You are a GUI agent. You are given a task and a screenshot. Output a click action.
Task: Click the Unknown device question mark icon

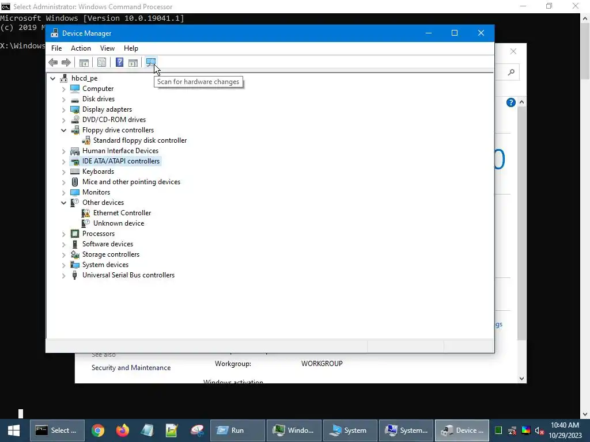(x=86, y=223)
